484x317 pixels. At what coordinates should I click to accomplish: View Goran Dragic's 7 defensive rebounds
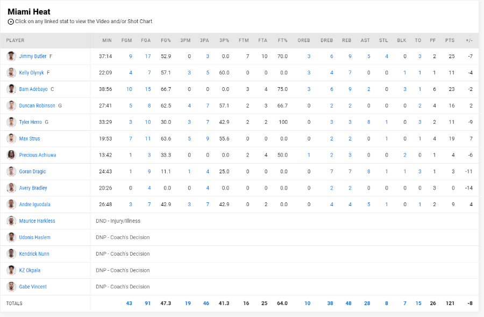331,172
